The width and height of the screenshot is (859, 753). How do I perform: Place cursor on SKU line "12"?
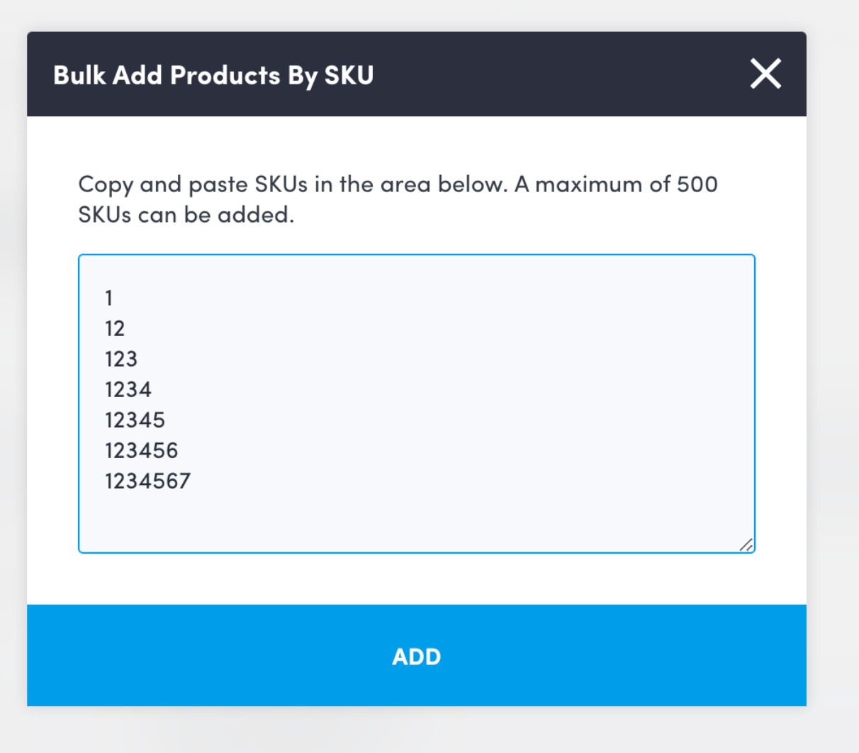(x=115, y=328)
